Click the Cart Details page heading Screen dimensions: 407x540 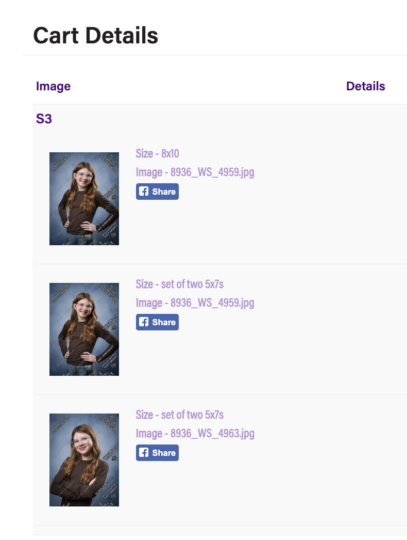(x=95, y=36)
